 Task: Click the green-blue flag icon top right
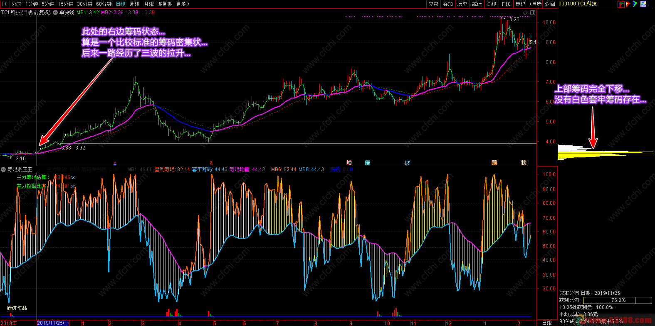[635, 4]
